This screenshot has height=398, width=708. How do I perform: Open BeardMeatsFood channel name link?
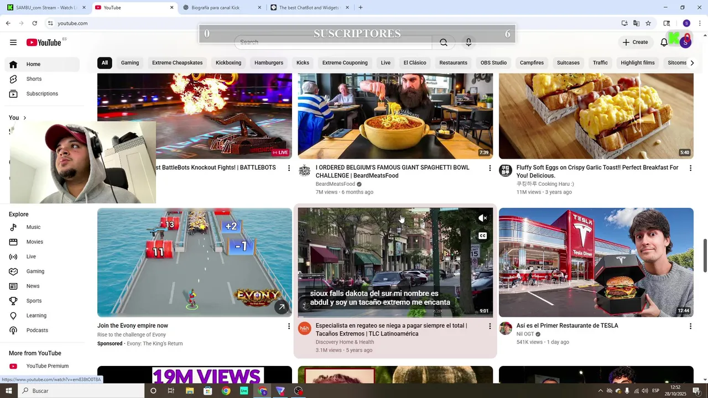pos(335,184)
